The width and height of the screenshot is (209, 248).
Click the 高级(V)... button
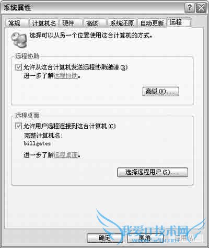coord(160,92)
